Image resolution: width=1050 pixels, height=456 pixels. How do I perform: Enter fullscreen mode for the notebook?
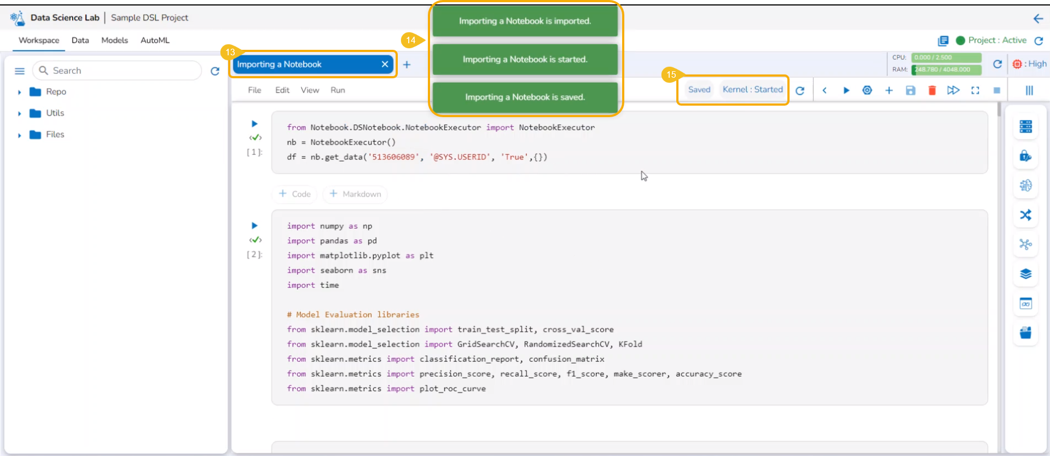pos(975,90)
